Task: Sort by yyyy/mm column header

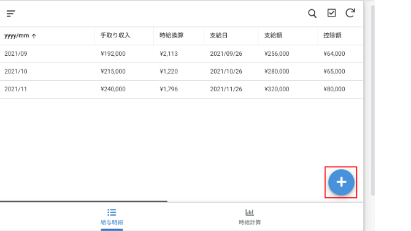Action: pos(20,36)
